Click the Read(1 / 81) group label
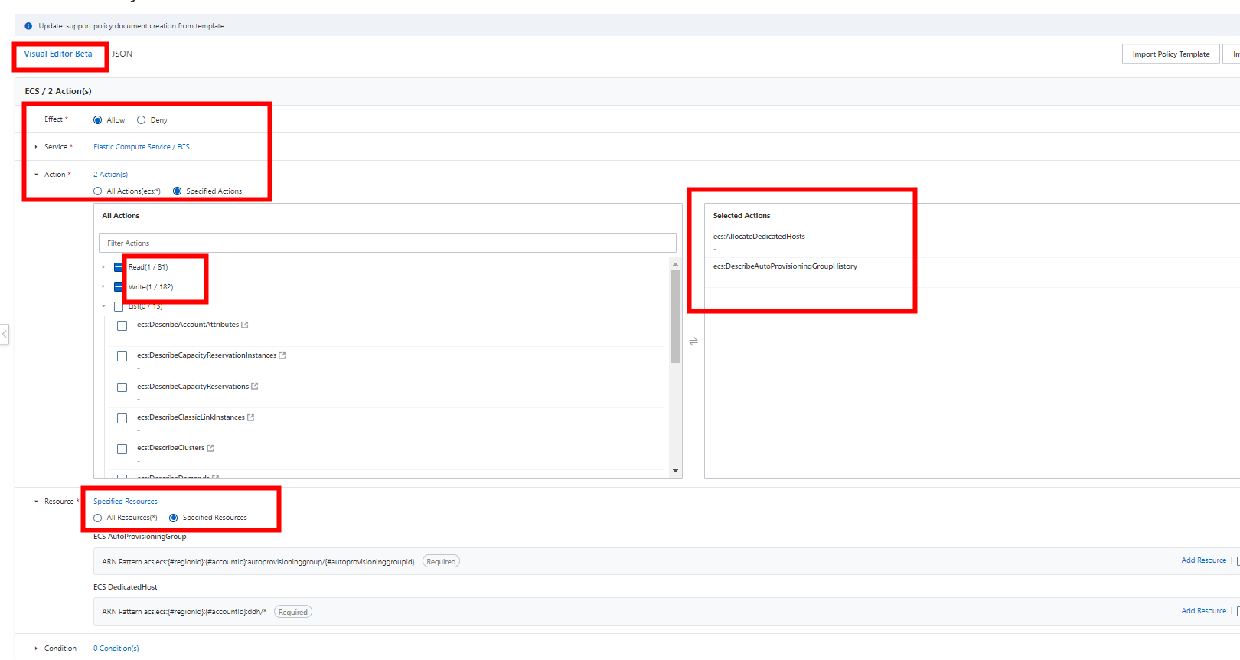Viewport: 1240px width, 660px height. [x=148, y=267]
